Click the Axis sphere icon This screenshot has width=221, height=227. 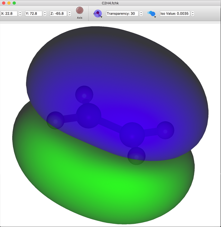coord(80,11)
